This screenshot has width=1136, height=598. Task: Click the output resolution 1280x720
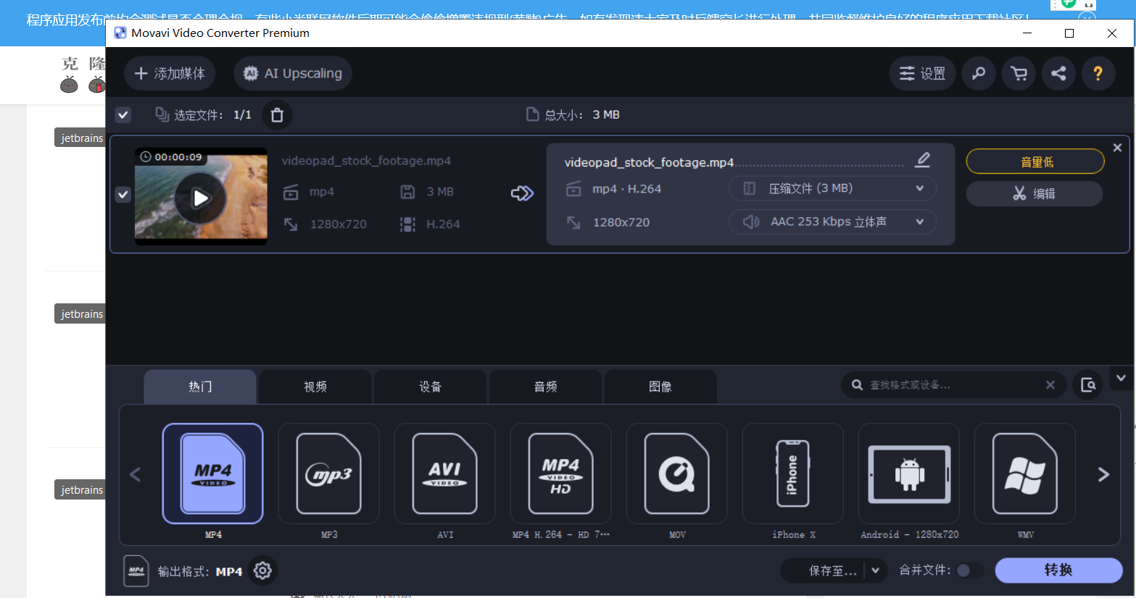tap(621, 222)
